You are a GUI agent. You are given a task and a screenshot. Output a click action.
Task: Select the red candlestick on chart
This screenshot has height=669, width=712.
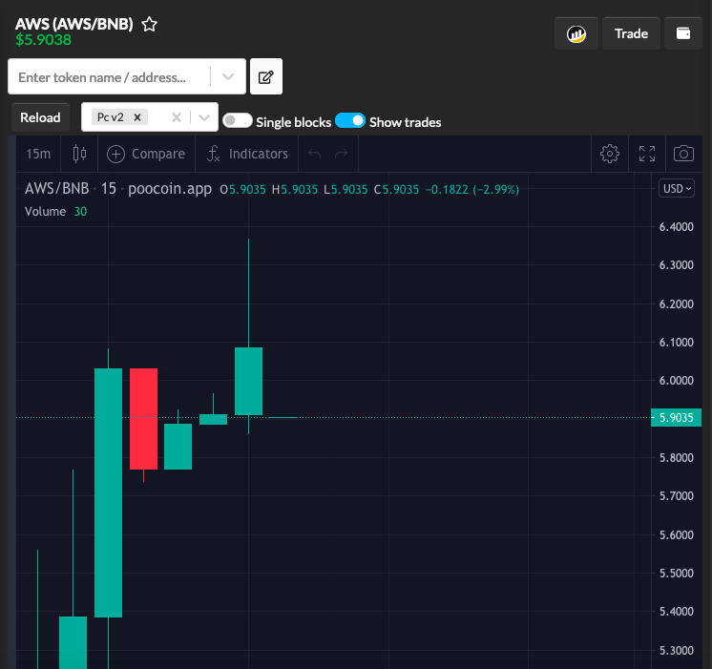tap(143, 419)
